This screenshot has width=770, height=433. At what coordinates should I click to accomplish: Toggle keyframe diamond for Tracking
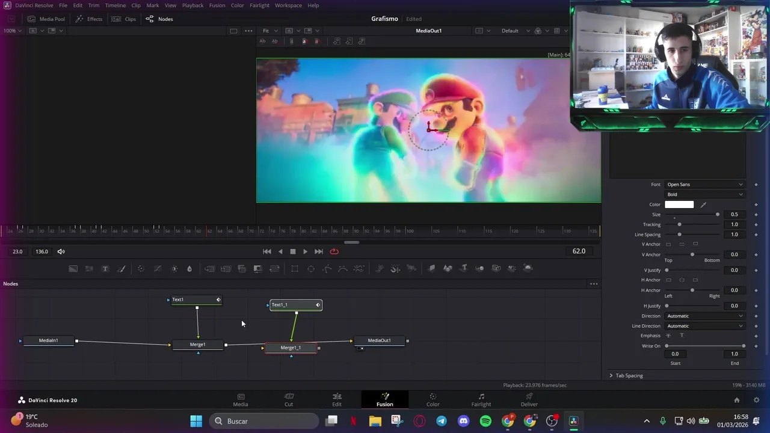(x=756, y=224)
